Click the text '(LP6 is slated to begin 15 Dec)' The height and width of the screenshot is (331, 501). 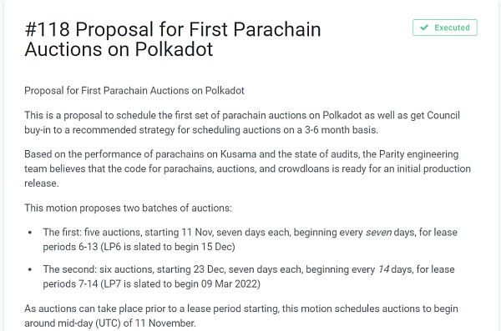(x=168, y=247)
